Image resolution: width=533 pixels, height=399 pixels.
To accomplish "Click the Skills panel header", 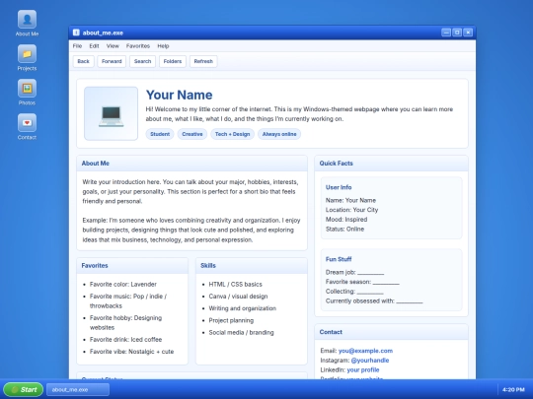I will [x=252, y=266].
